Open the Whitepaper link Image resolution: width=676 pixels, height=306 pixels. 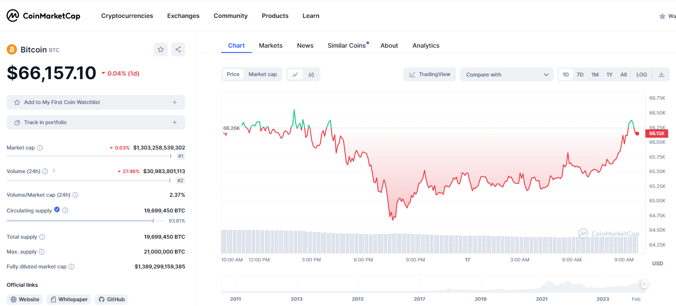click(x=69, y=299)
